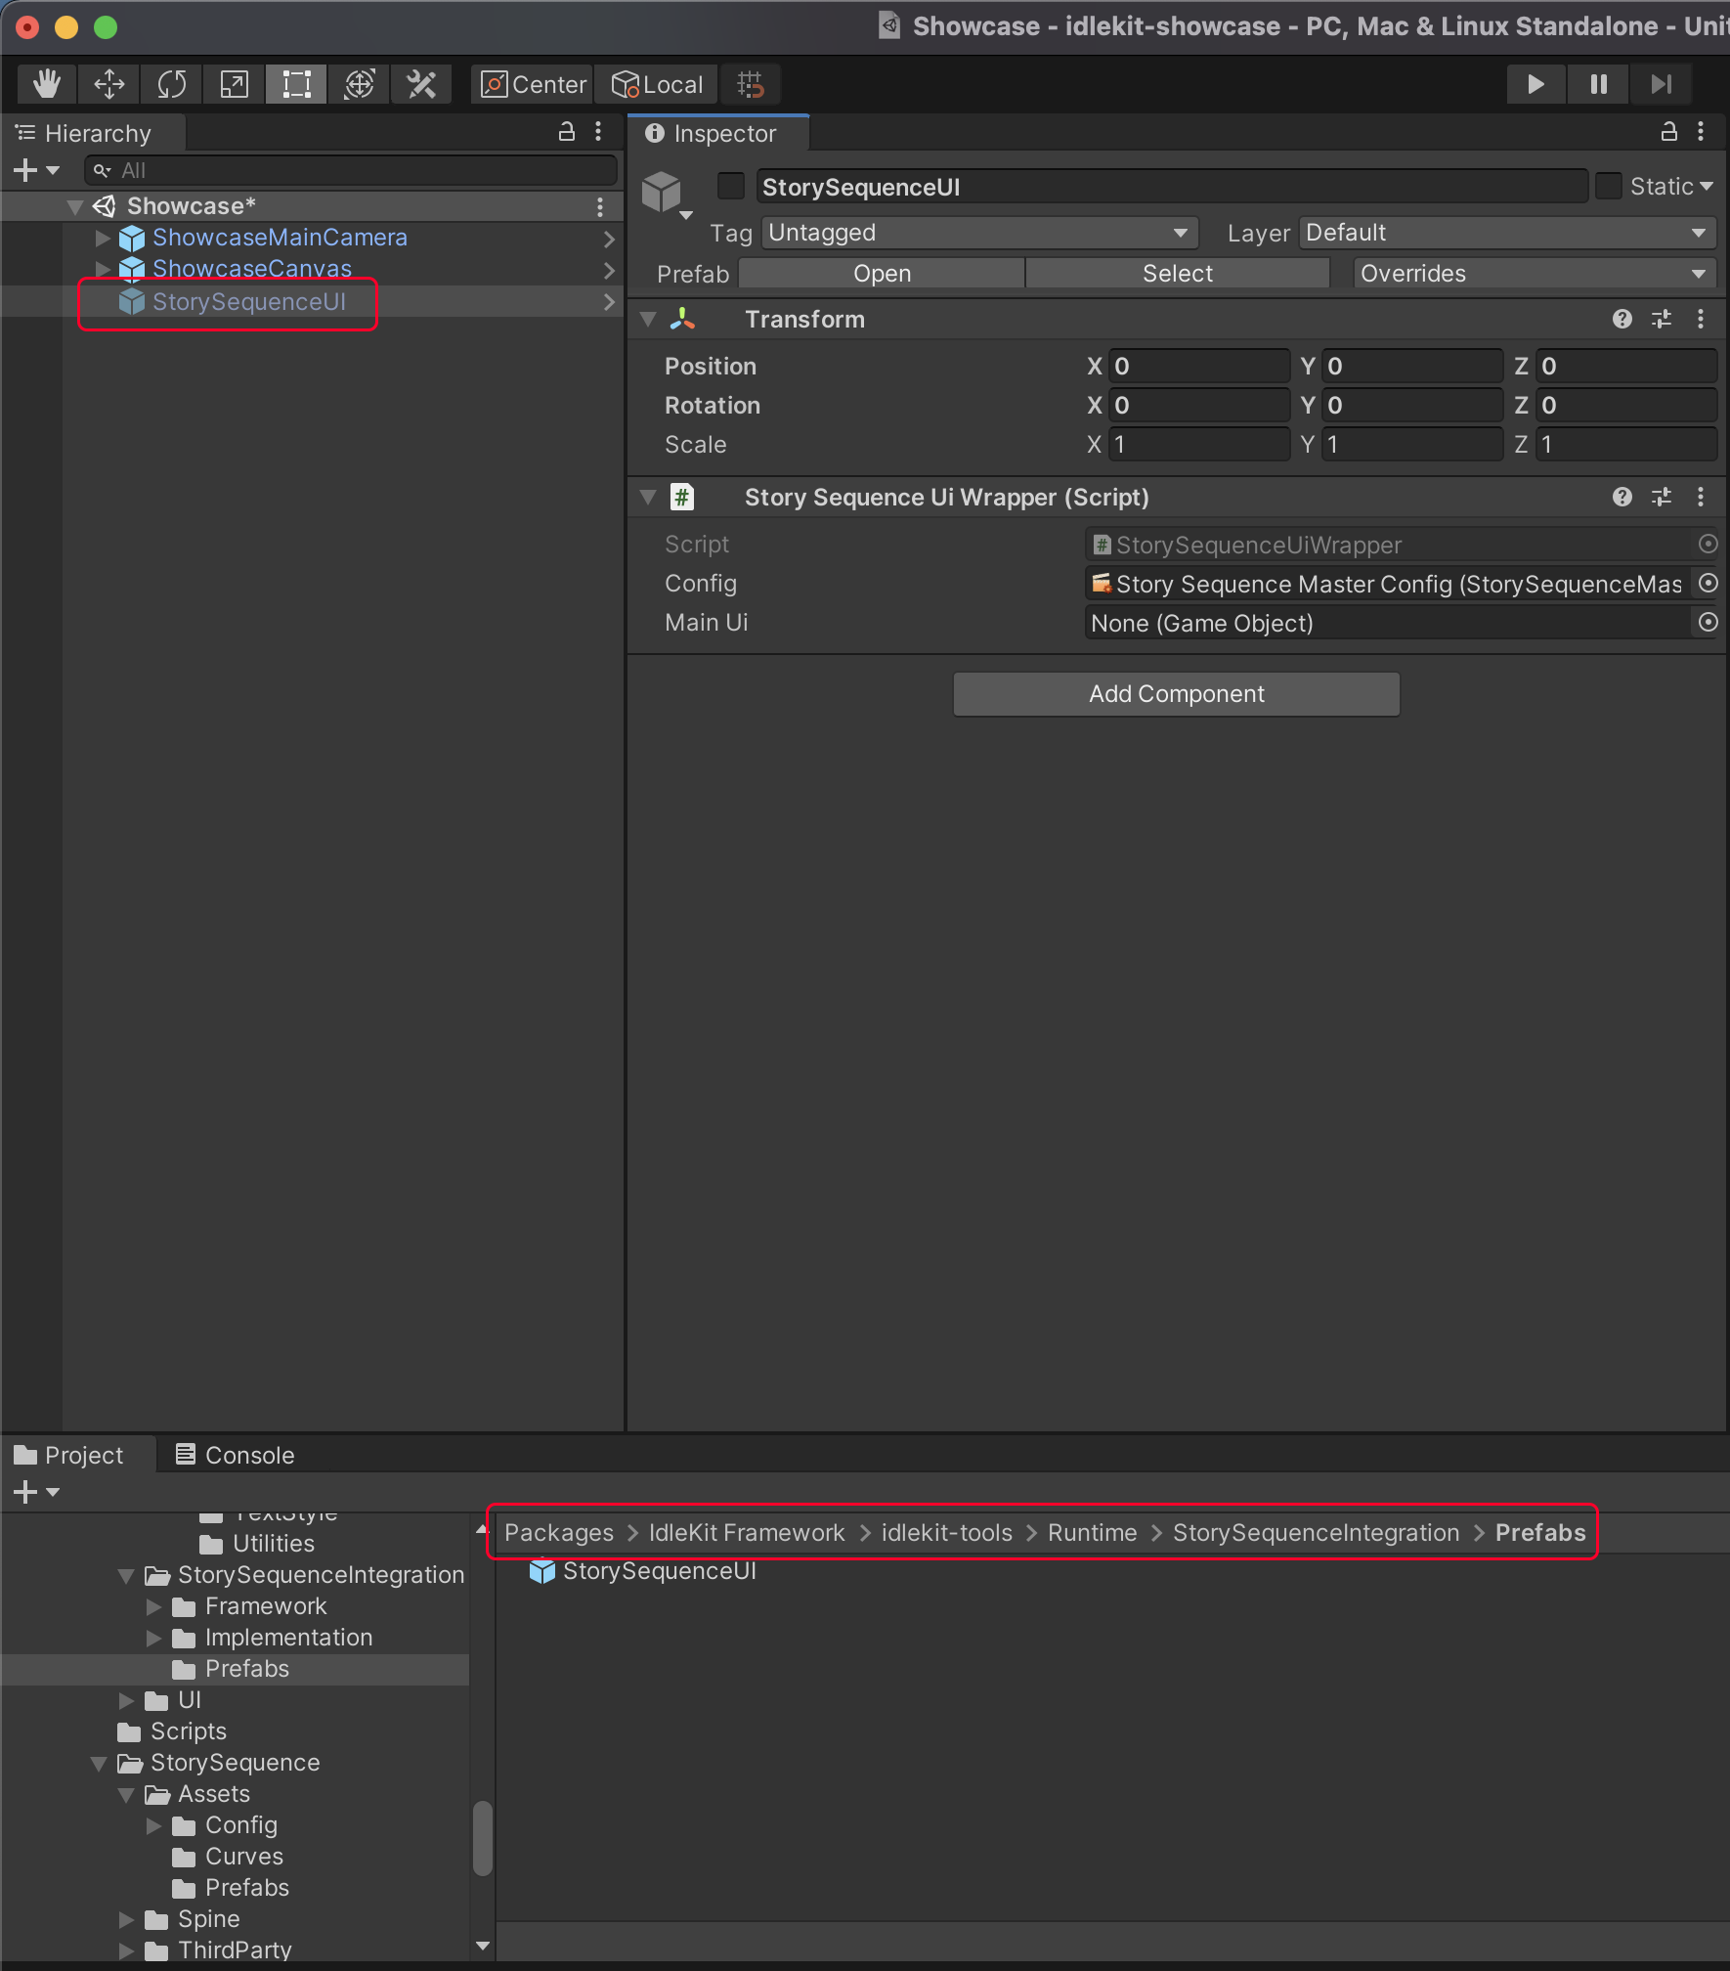Advance one frame with Step button
Screen dimensions: 1730x1971
[x=1661, y=85]
